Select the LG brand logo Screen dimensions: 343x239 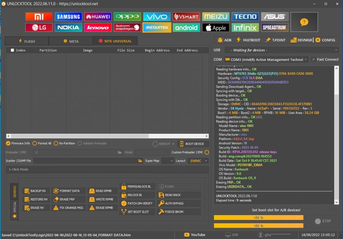click(39, 28)
